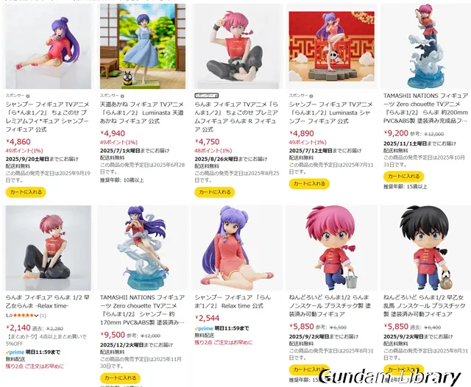Click the five-star rating on Relax time Ranma

coord(24,316)
